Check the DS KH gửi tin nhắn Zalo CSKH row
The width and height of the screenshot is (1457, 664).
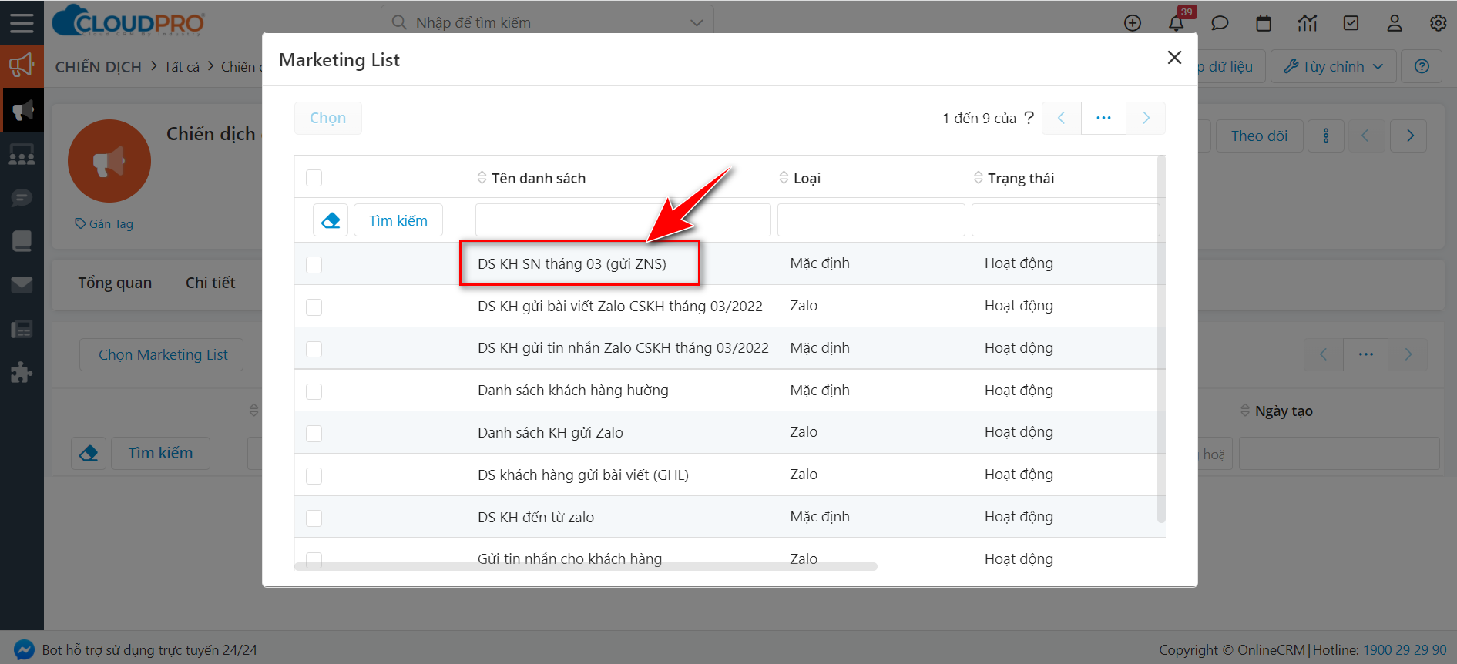314,349
